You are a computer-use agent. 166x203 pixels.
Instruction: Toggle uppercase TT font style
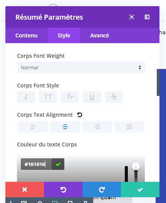coord(48,97)
